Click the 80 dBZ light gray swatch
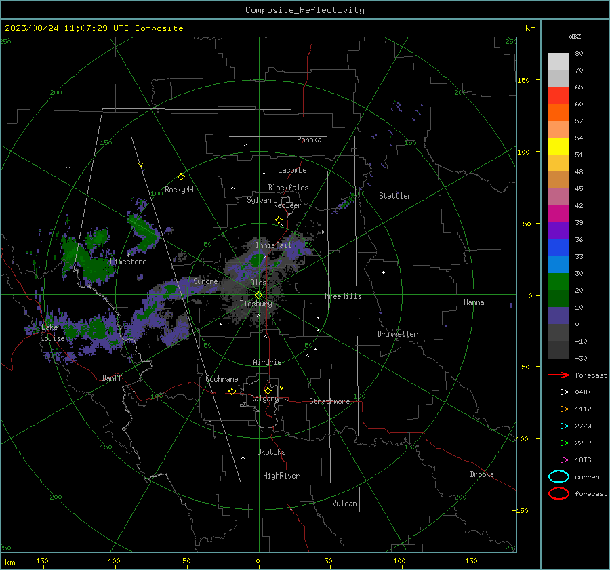 558,61
